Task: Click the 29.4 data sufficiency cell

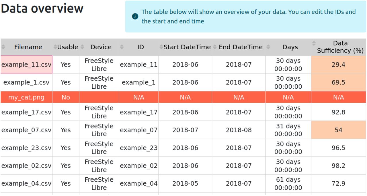Action: click(338, 65)
